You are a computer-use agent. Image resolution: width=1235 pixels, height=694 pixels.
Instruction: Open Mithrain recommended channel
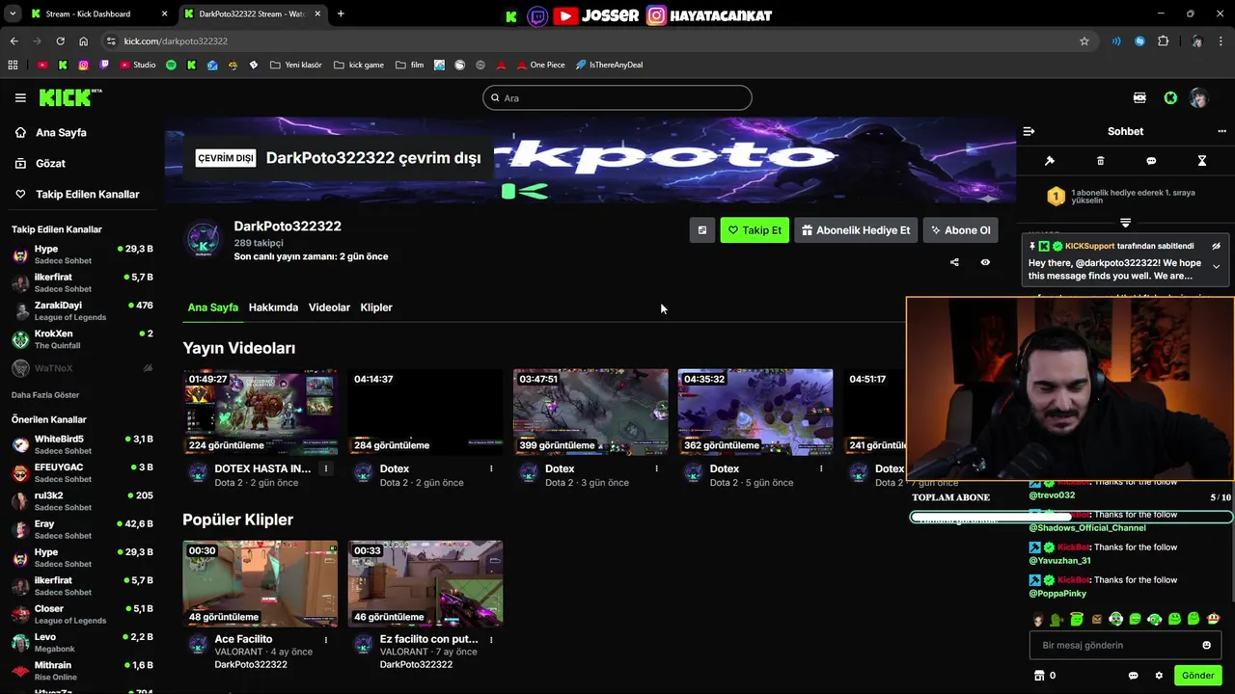pyautogui.click(x=81, y=671)
